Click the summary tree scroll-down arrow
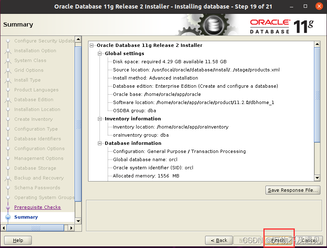327x248 pixels. tap(317, 178)
